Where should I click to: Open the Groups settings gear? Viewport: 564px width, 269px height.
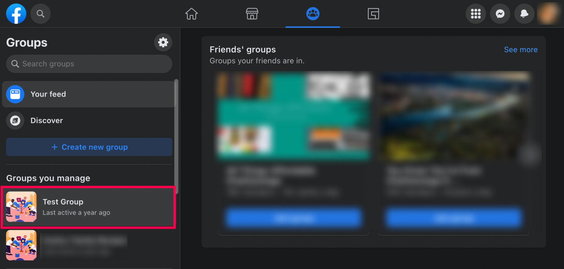(163, 42)
